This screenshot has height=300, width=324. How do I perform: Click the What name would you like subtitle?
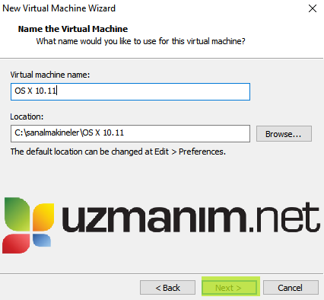click(141, 41)
